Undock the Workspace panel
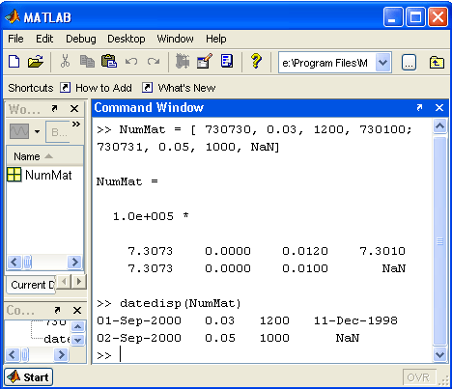The height and width of the screenshot is (389, 452). 54,109
